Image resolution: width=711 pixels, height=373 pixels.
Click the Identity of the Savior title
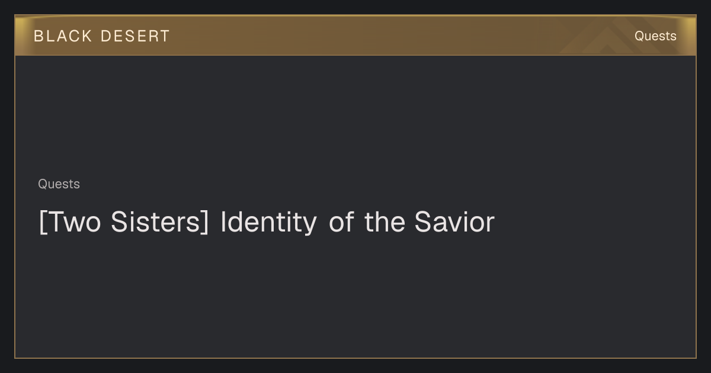click(x=266, y=223)
